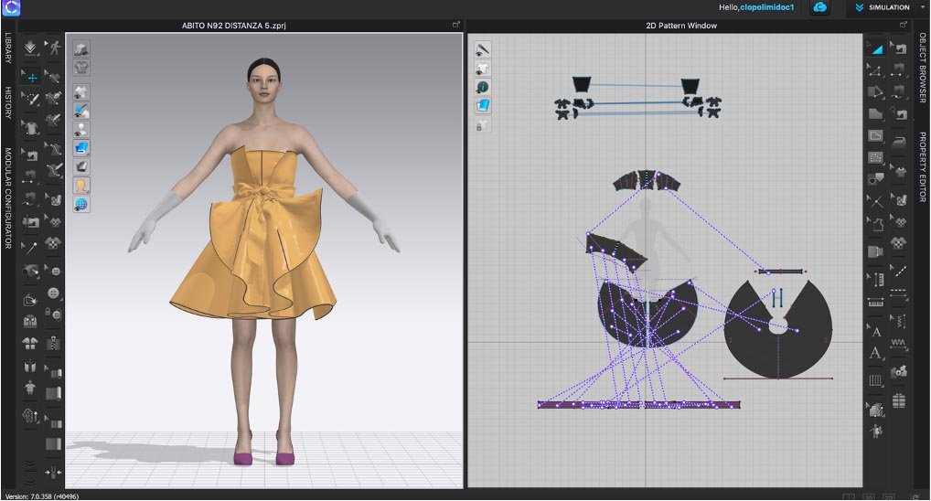The height and width of the screenshot is (501, 931).
Task: Expand the 3D window pop-out icon
Action: pos(456,26)
